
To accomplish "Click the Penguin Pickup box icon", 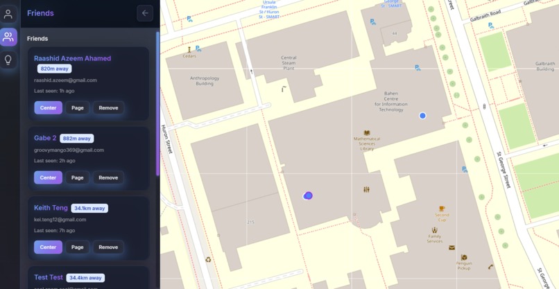I will [464, 257].
